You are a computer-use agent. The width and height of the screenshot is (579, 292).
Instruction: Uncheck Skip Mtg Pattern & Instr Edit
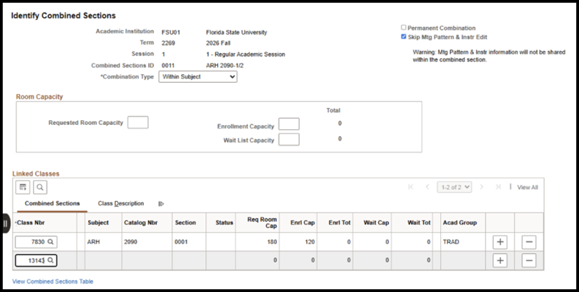[404, 37]
